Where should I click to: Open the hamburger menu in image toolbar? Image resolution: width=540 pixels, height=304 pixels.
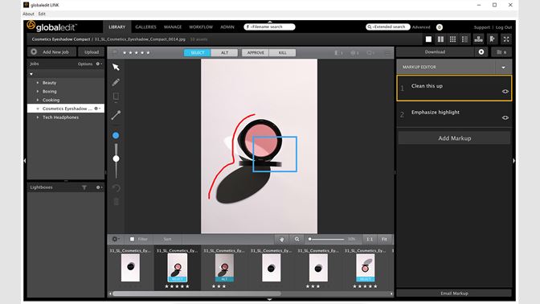pos(388,53)
